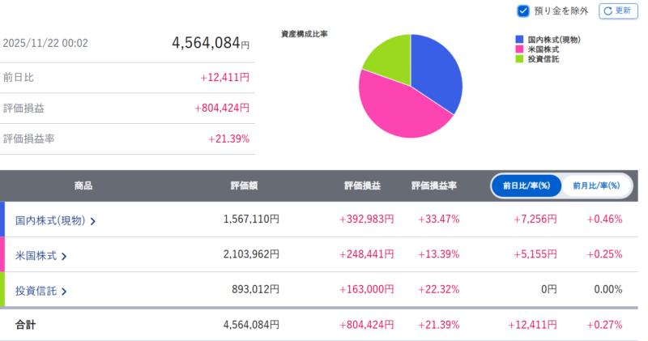This screenshot has width=648, height=341.
Task: Click the pink 米国株式 legend swatch
Action: click(x=519, y=49)
